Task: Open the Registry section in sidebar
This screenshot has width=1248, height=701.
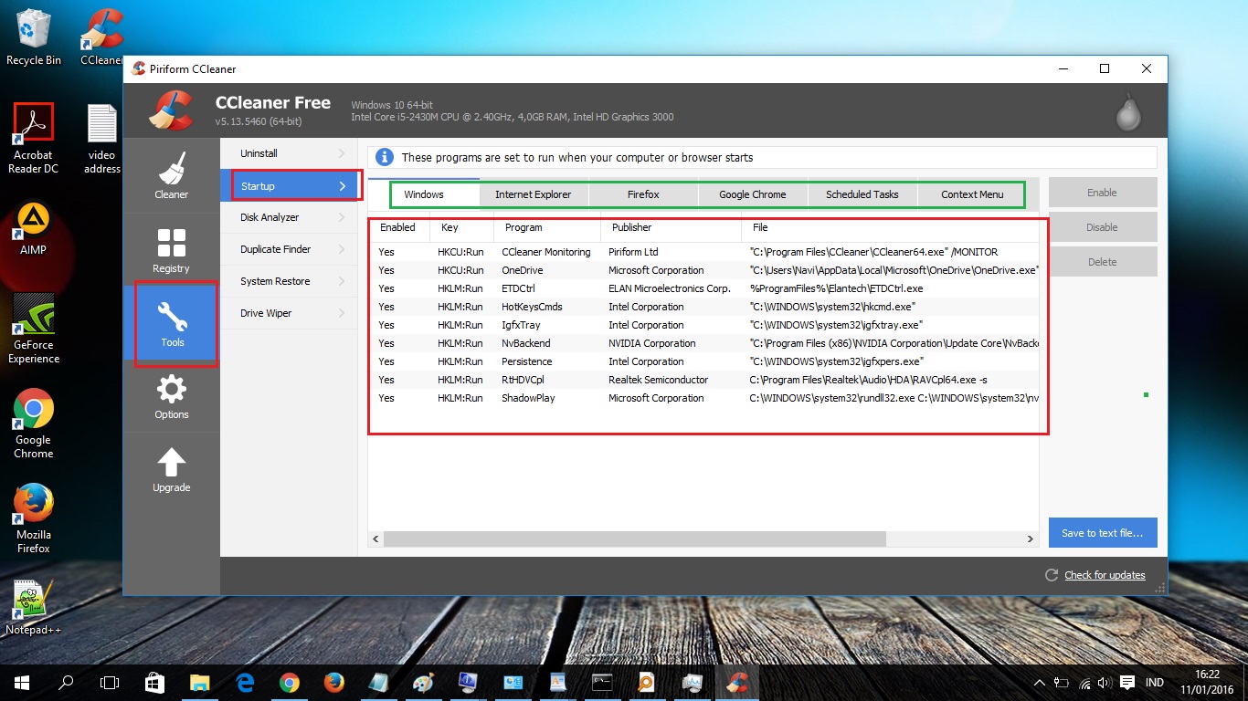Action: click(x=172, y=249)
